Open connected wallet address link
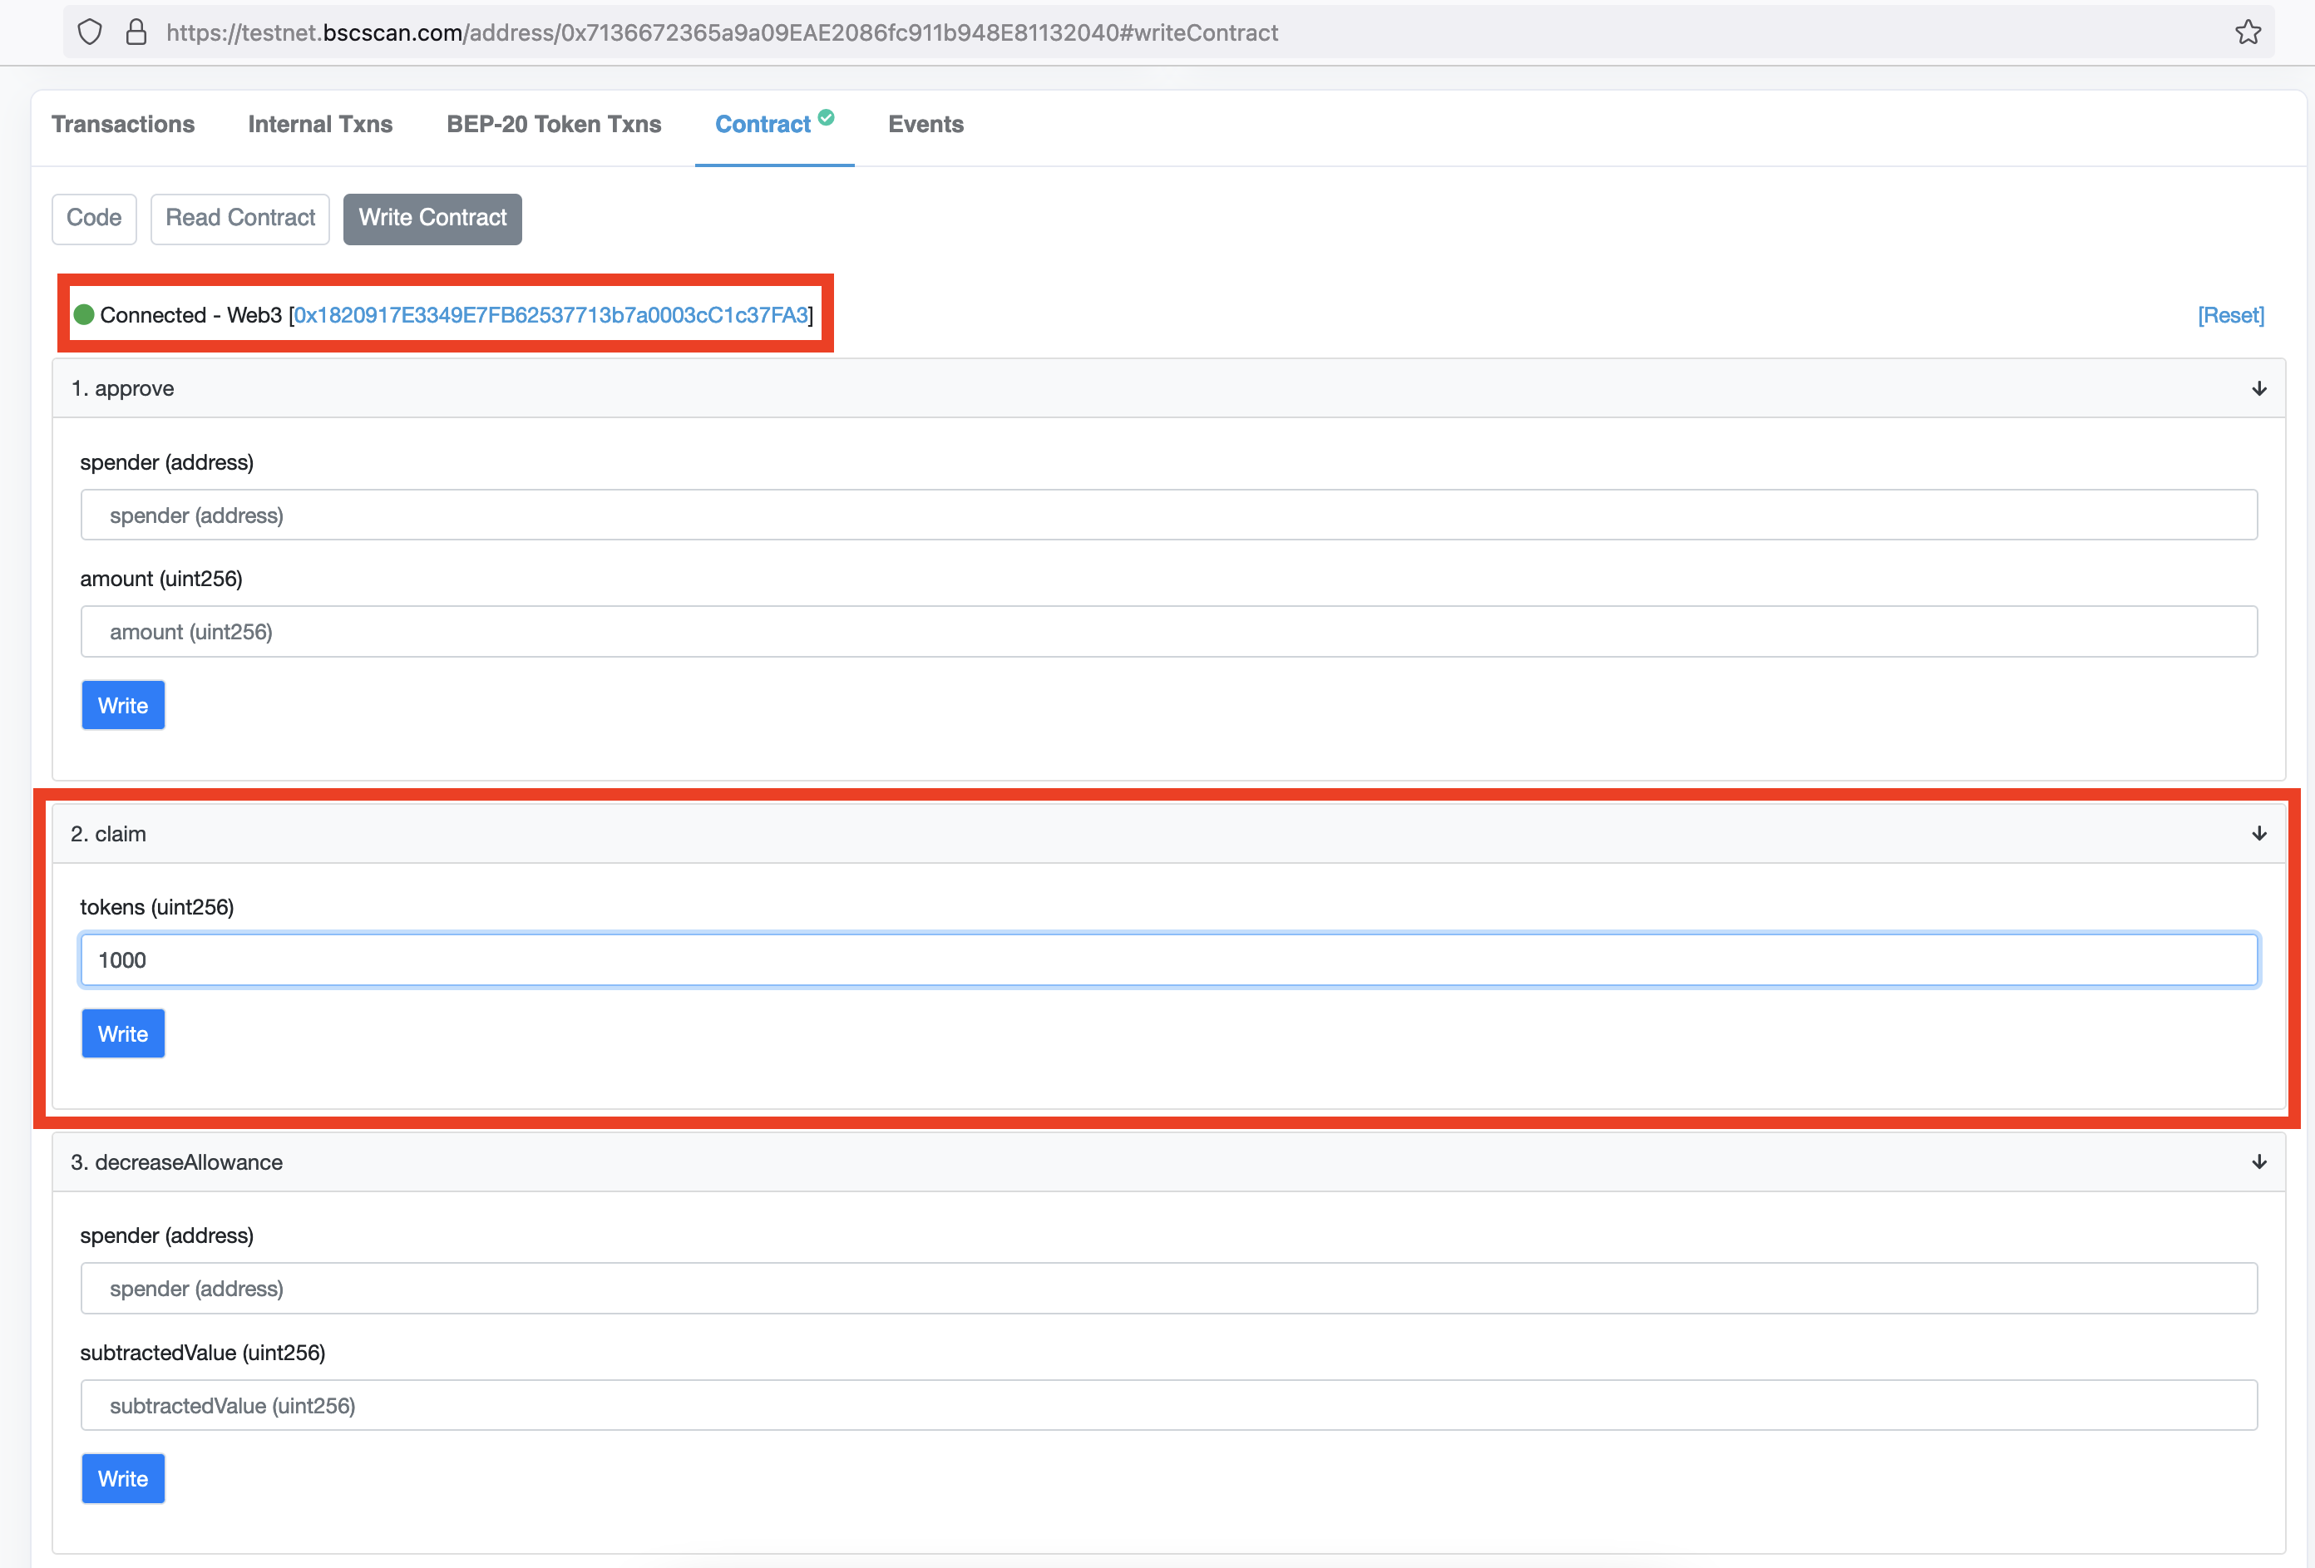The image size is (2315, 1568). click(x=550, y=315)
